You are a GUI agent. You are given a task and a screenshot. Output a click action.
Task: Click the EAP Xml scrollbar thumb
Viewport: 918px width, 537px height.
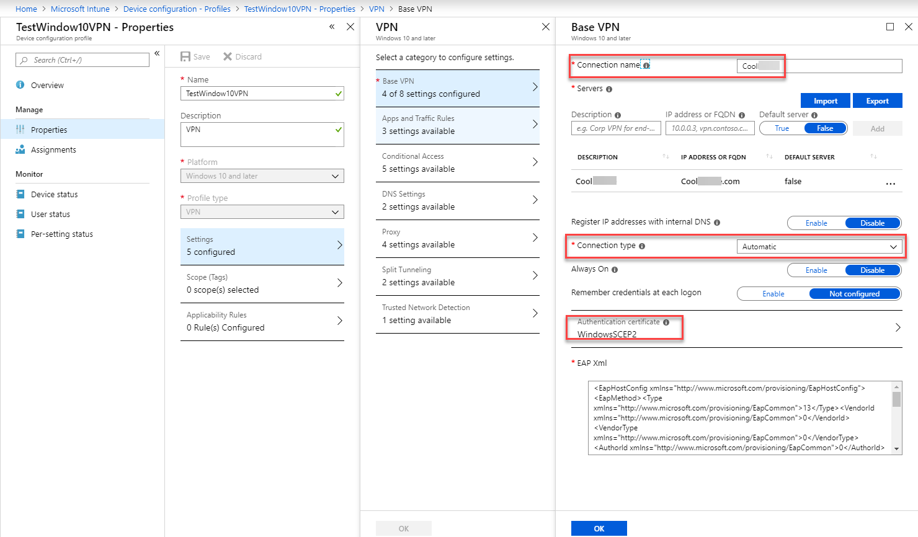pyautogui.click(x=896, y=398)
